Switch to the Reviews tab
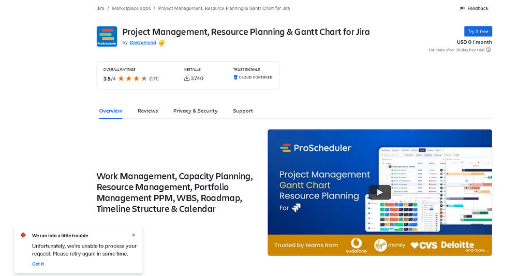 tap(147, 111)
